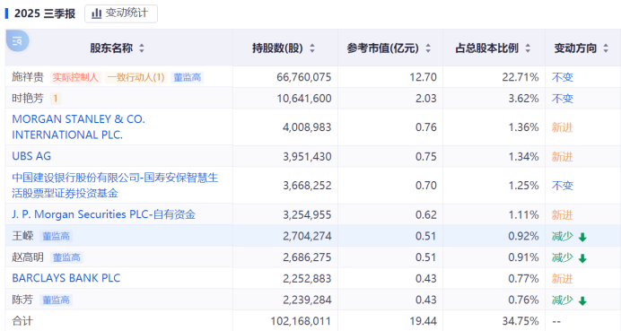Click share count 3,254,955

point(307,215)
